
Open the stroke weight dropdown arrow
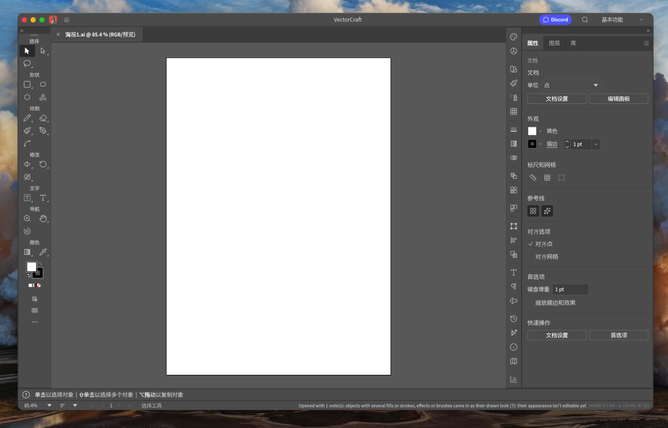tap(596, 144)
